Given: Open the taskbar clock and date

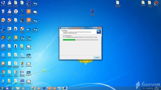Looking at the screenshot, I should pyautogui.click(x=156, y=88).
